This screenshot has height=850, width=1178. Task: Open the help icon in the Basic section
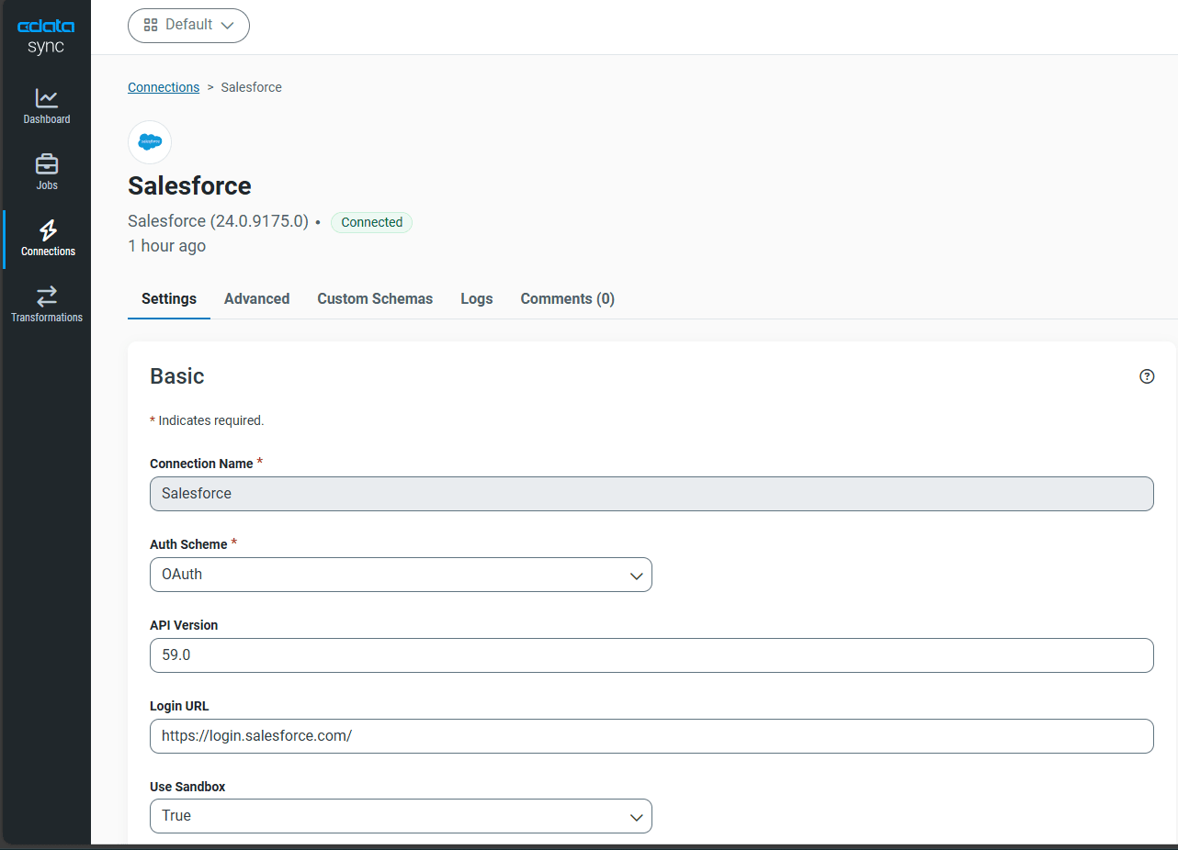pyautogui.click(x=1147, y=375)
